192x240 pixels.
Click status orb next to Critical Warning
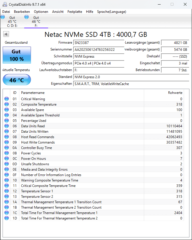coord(7,99)
